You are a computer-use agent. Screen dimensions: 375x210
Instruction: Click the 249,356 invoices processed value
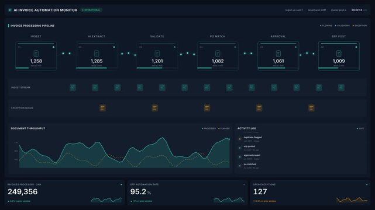(x=23, y=192)
